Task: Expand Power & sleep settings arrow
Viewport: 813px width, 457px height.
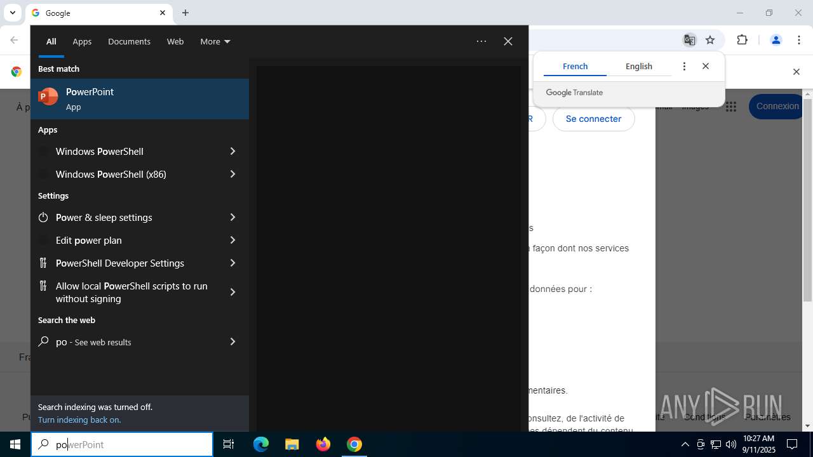Action: [x=232, y=217]
